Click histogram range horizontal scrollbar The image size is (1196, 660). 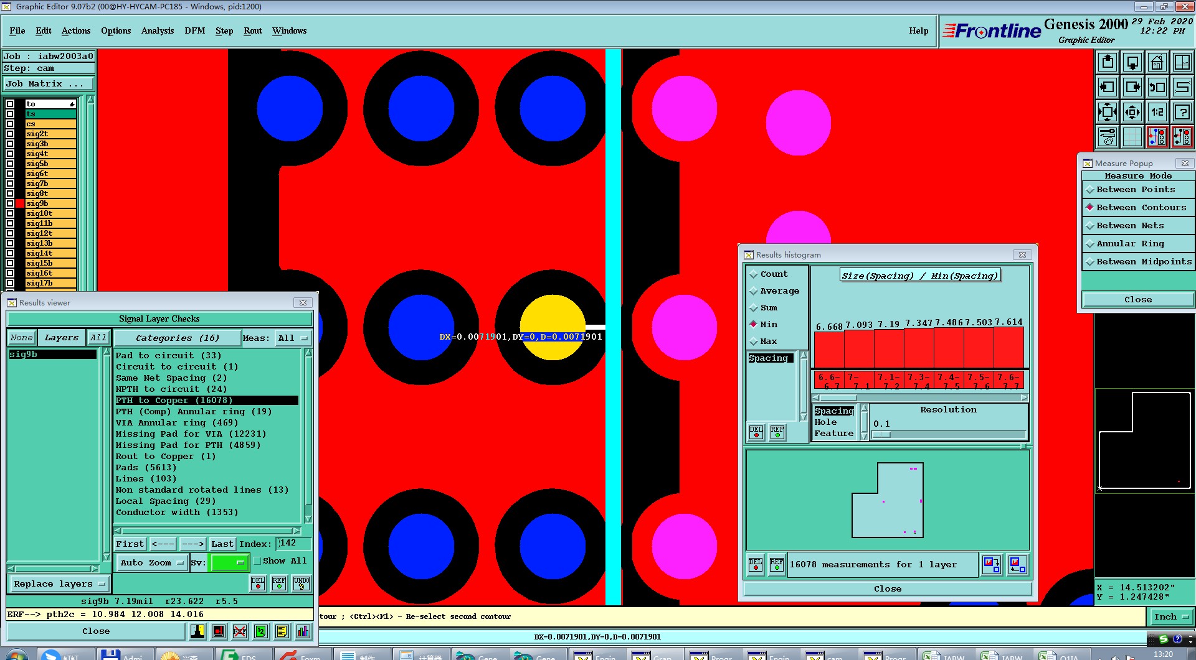click(x=920, y=398)
